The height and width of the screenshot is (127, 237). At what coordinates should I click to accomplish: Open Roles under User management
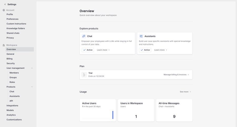point(12,82)
